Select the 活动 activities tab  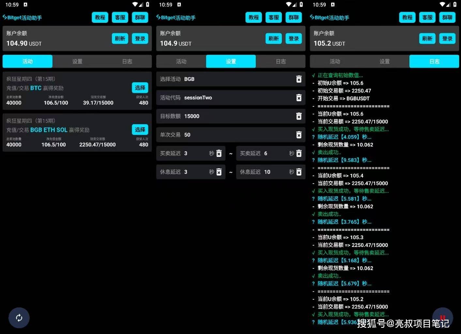[x=27, y=61]
